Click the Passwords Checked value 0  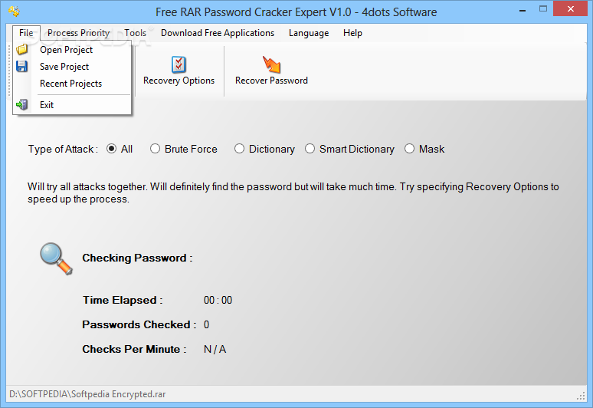206,324
